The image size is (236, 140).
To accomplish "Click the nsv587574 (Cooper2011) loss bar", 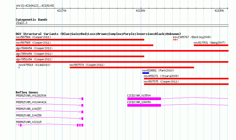I will point(132,67).
